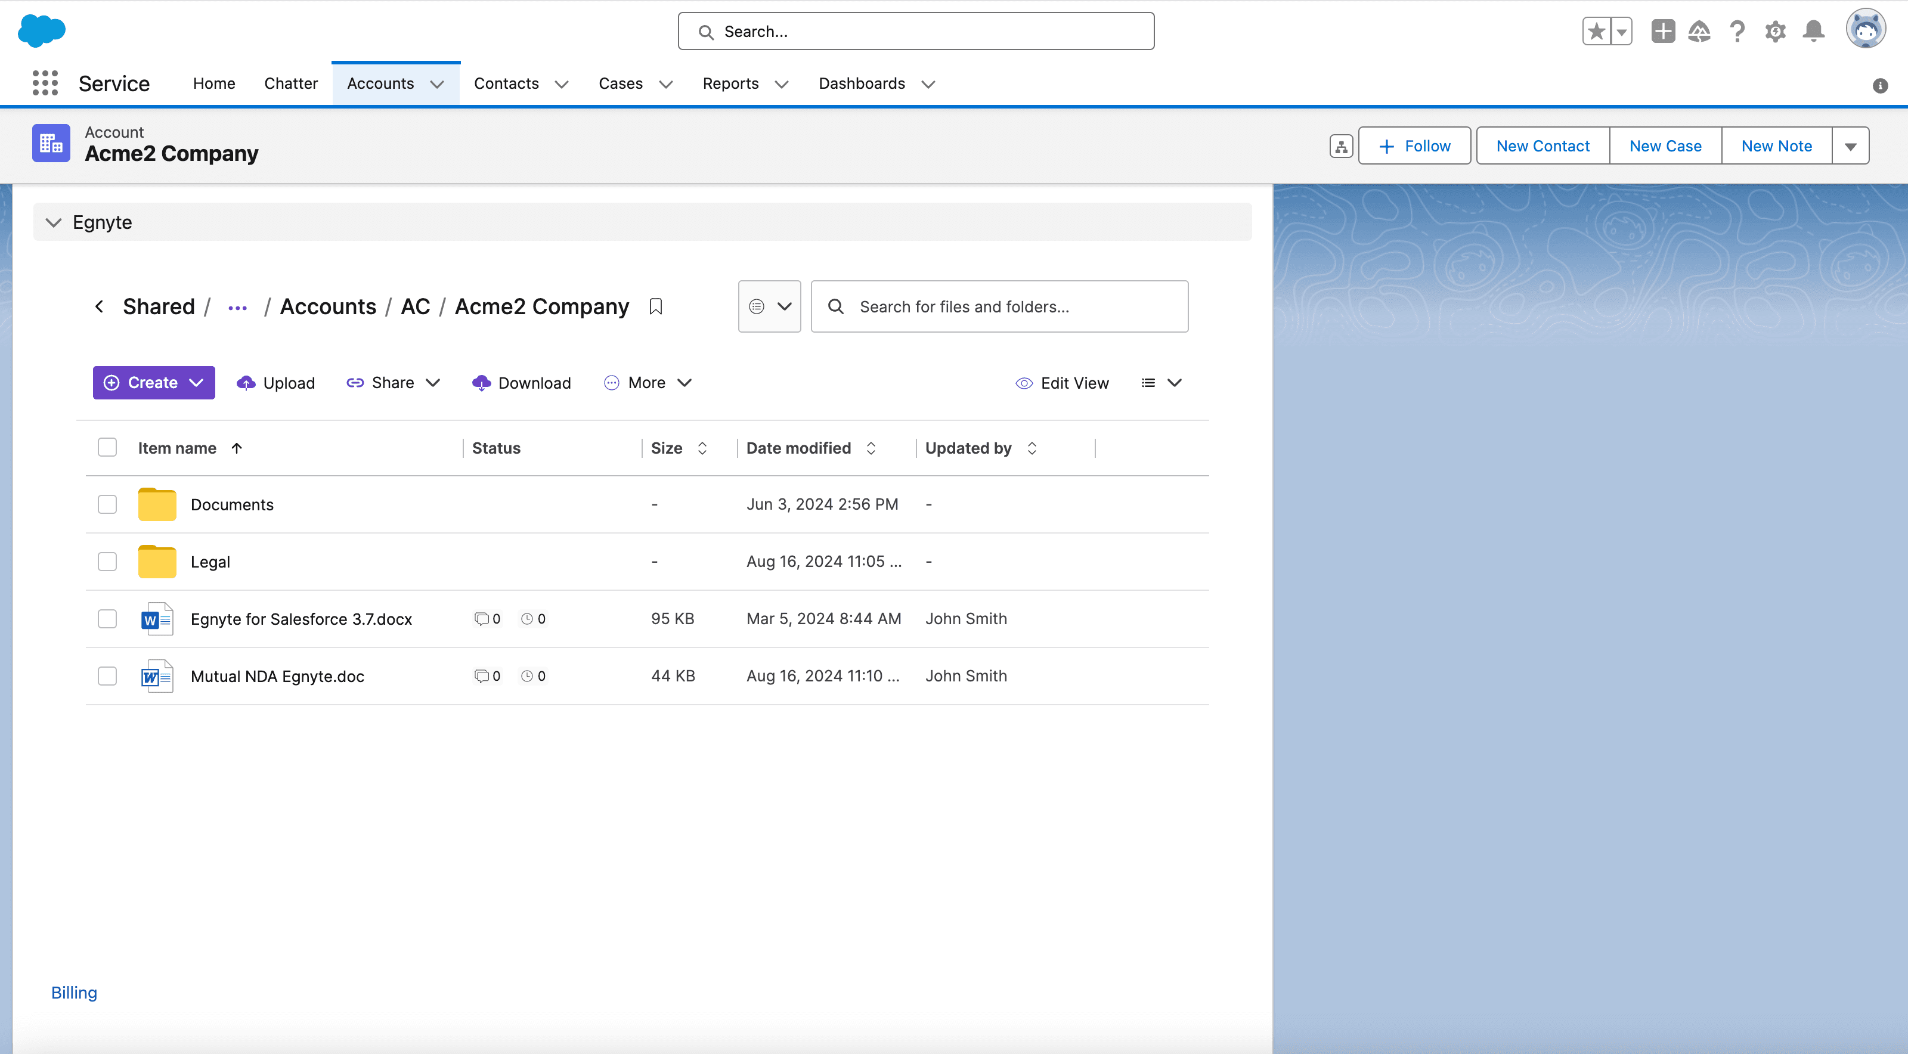
Task: Click the back arrow in Egnyte breadcrumb
Action: pyautogui.click(x=99, y=306)
